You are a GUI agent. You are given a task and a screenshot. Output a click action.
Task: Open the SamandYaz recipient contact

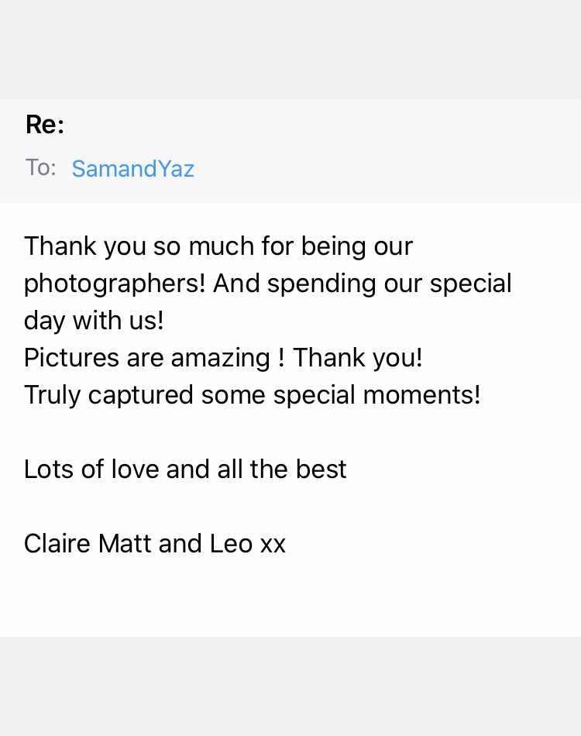(x=132, y=169)
